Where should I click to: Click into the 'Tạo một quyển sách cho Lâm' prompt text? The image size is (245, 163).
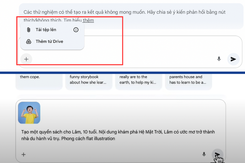118,135
